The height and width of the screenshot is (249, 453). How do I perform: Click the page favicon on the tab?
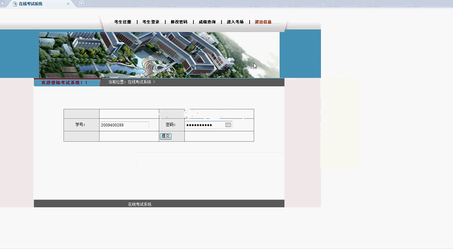[15, 4]
